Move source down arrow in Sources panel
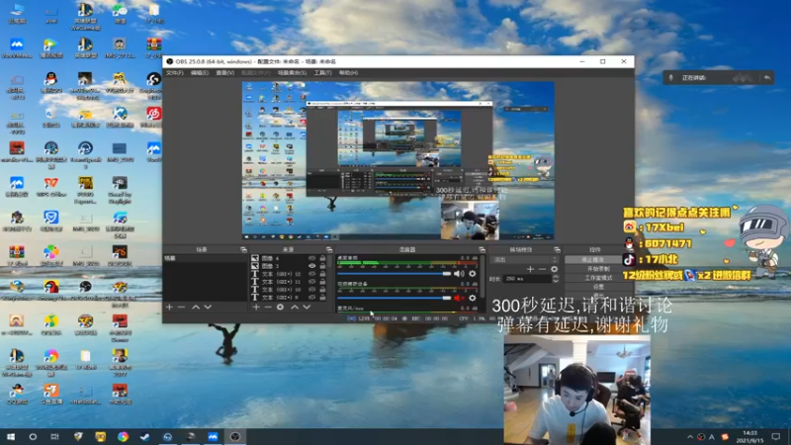Screen dimensions: 791x445 (x=307, y=307)
